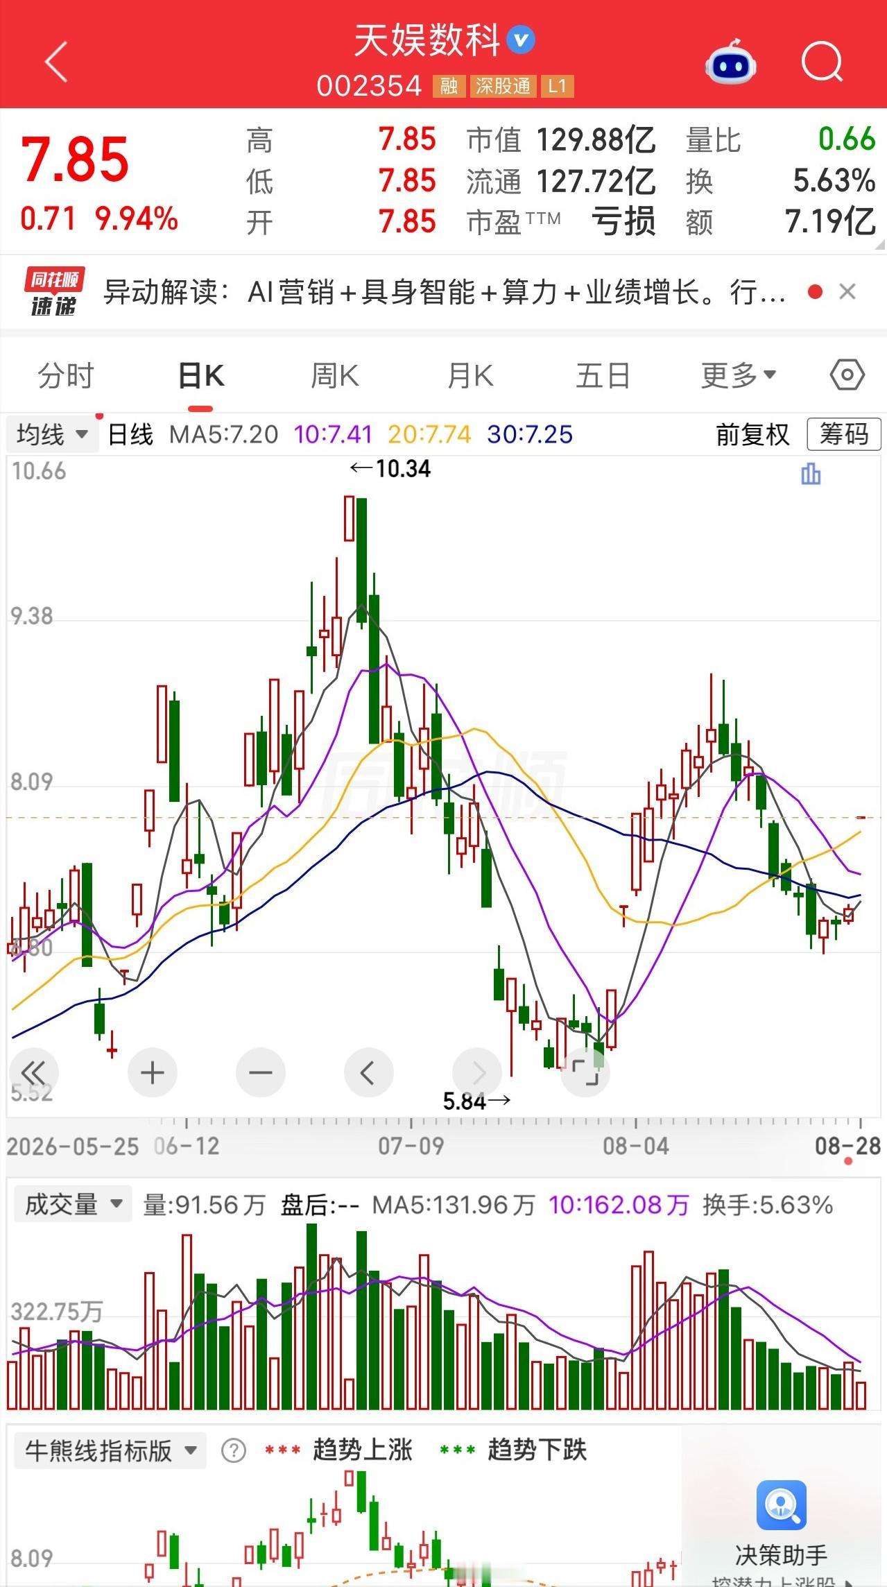The image size is (887, 1587).
Task: Tap the blue bar chart overlay icon
Action: tap(811, 474)
